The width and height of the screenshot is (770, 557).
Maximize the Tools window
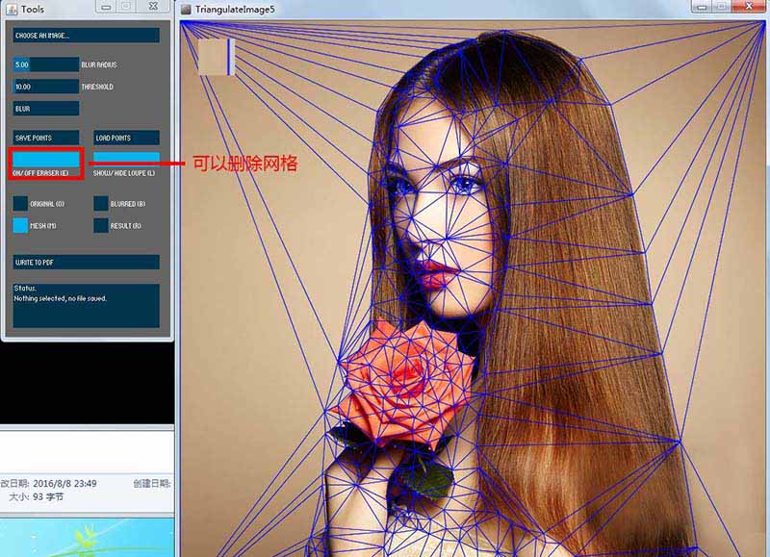126,7
